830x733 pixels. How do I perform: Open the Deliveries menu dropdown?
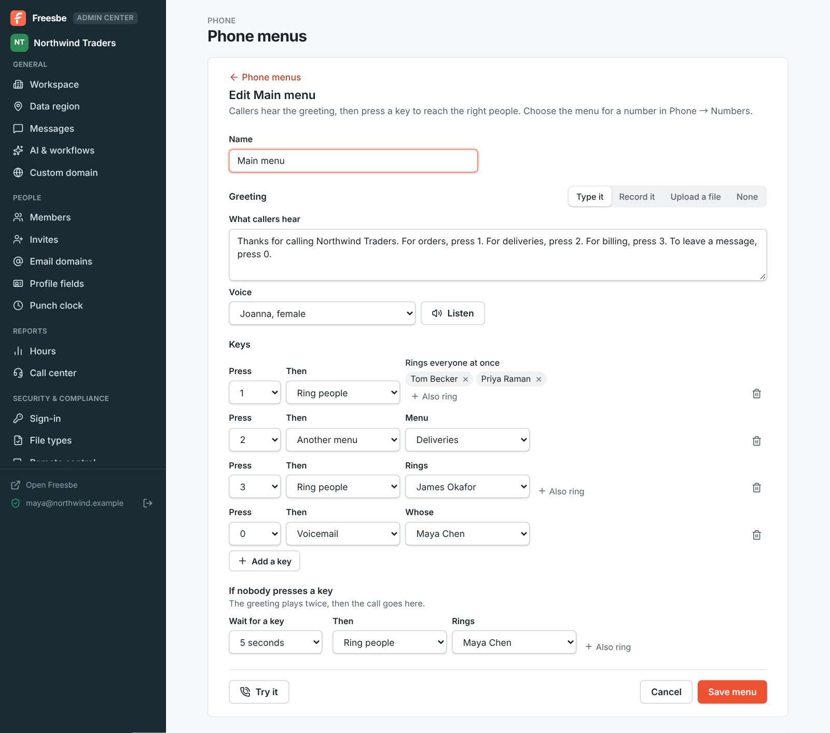[x=467, y=440]
